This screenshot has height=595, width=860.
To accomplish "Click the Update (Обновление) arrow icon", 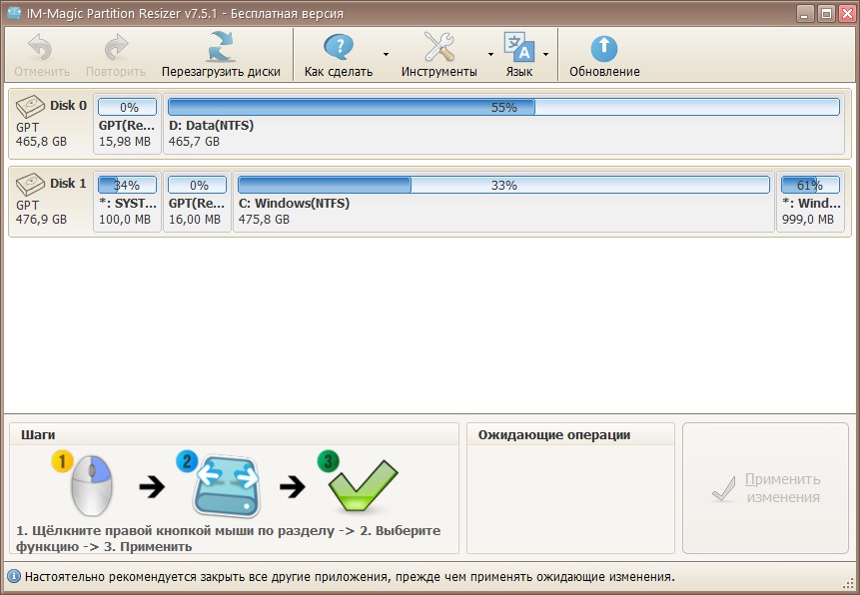I will coord(604,48).
